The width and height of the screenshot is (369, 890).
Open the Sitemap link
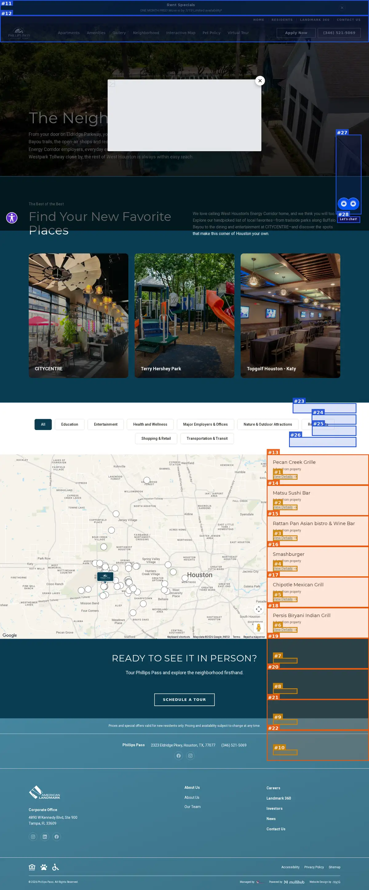pos(334,867)
